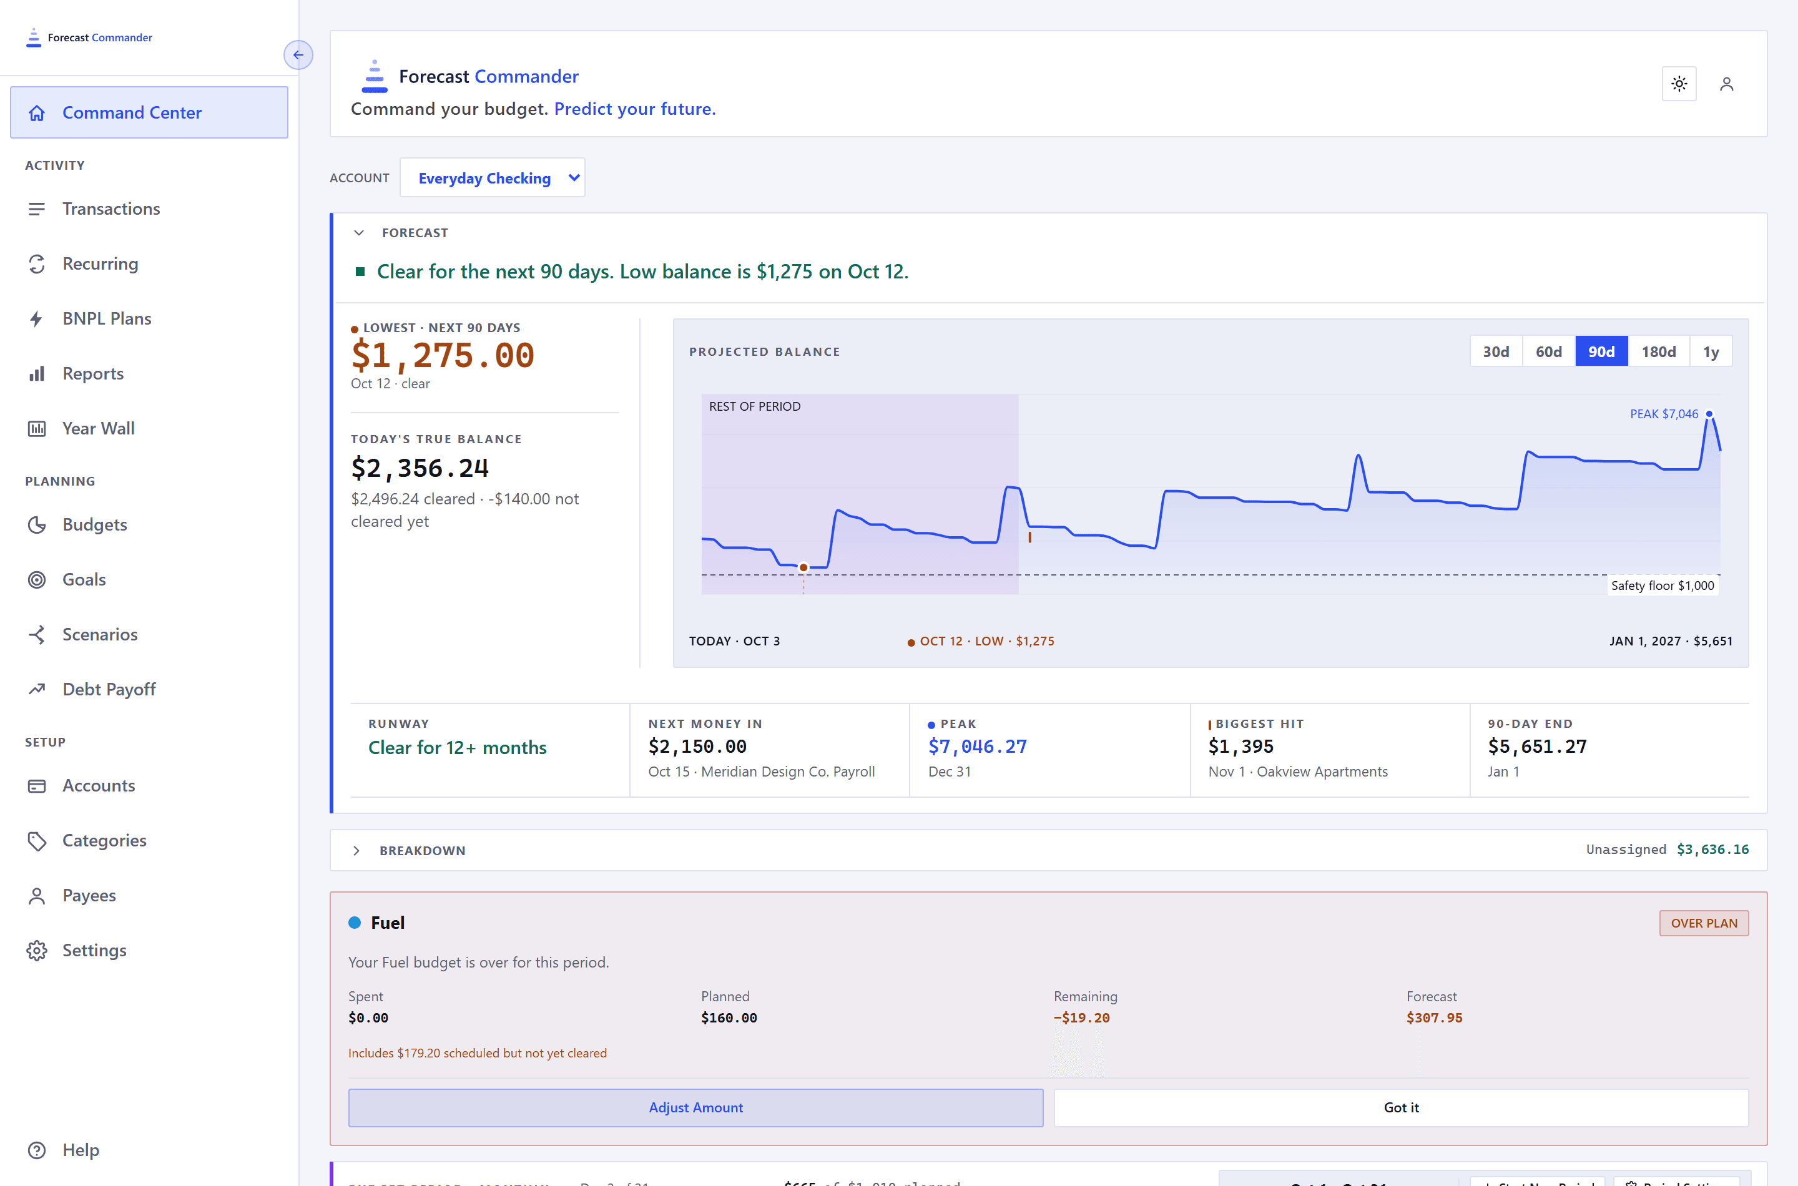
Task: Open Payees page
Action: point(149,896)
